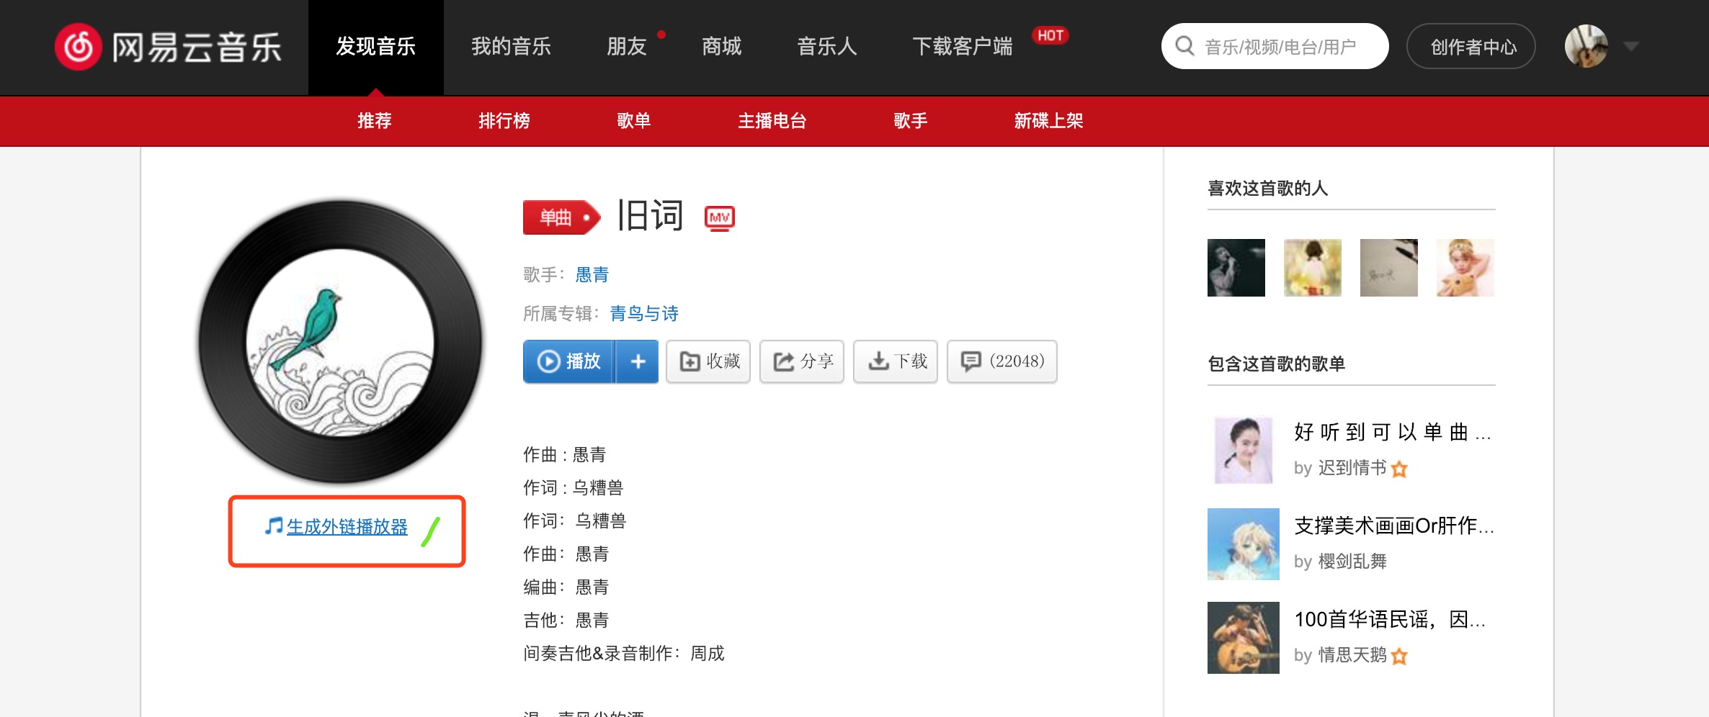Click the user avatar in header
1709x717 pixels.
[x=1587, y=46]
